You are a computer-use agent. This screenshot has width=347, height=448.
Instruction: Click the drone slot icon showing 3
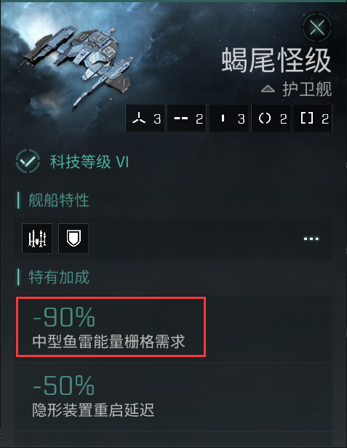(x=145, y=119)
